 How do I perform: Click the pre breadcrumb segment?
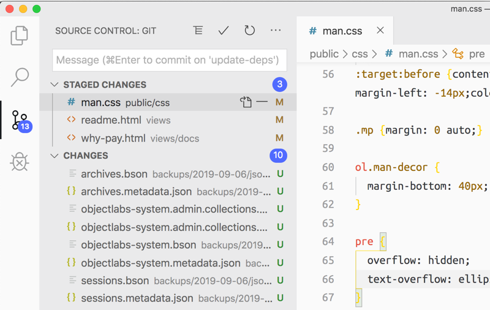pos(477,54)
